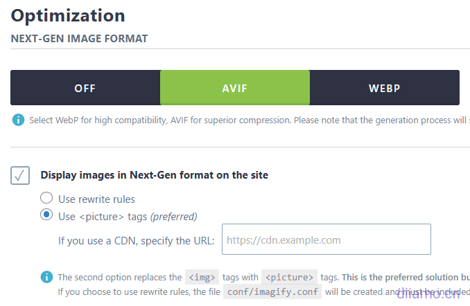Click the 'Use <picture> tags (preferred)' label text
Image resolution: width=470 pixels, height=306 pixels.
[128, 216]
